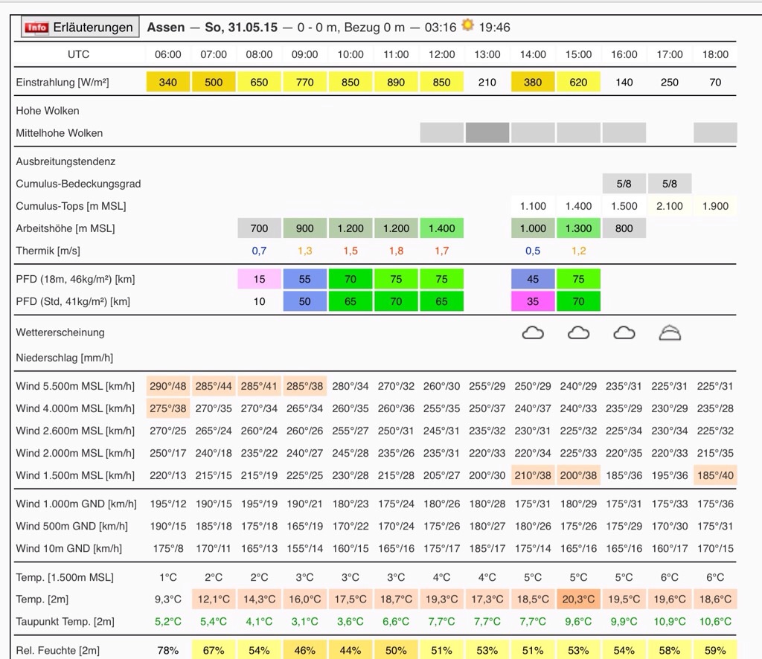Click the Einstrahlung value 890
The width and height of the screenshot is (762, 659).
(x=396, y=82)
